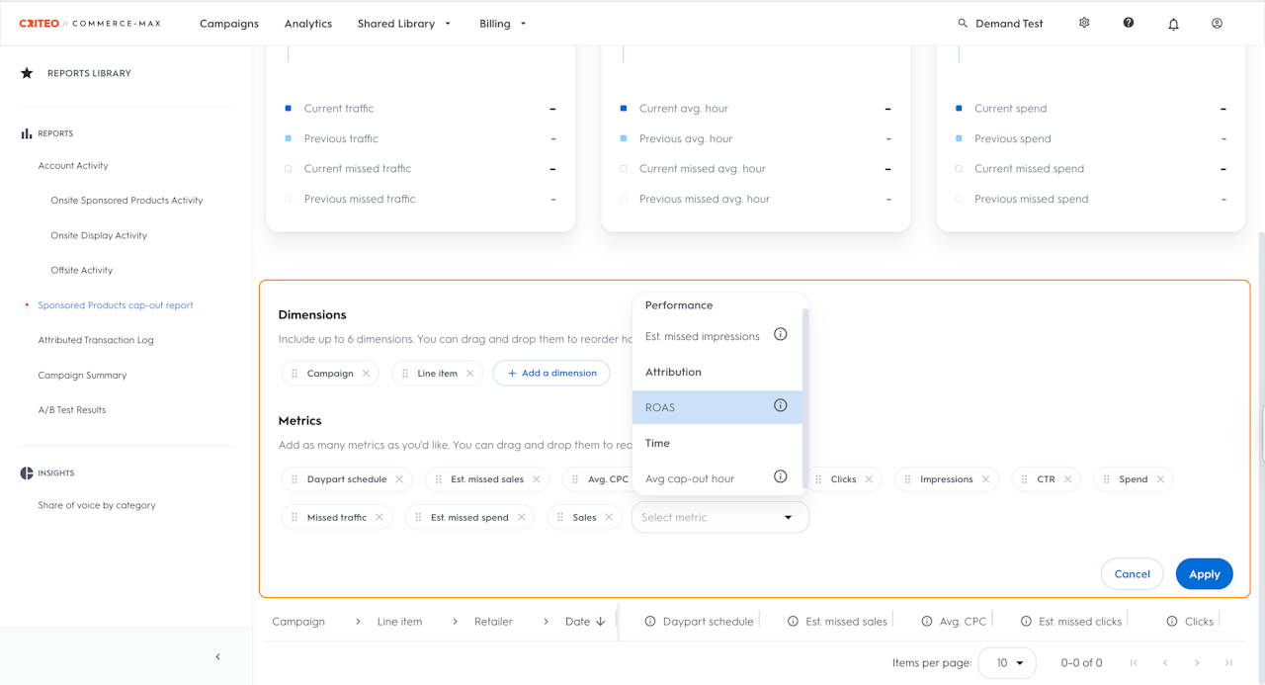1265x685 pixels.
Task: Open the settings gear icon
Action: (1084, 23)
